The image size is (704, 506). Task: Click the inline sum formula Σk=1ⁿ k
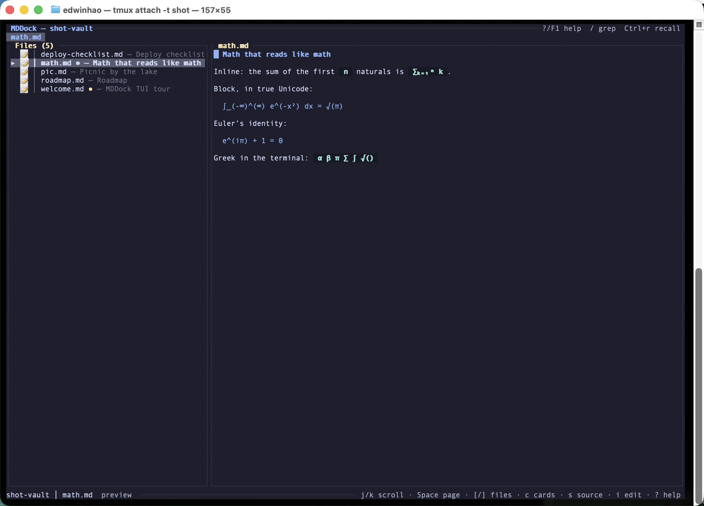point(427,72)
